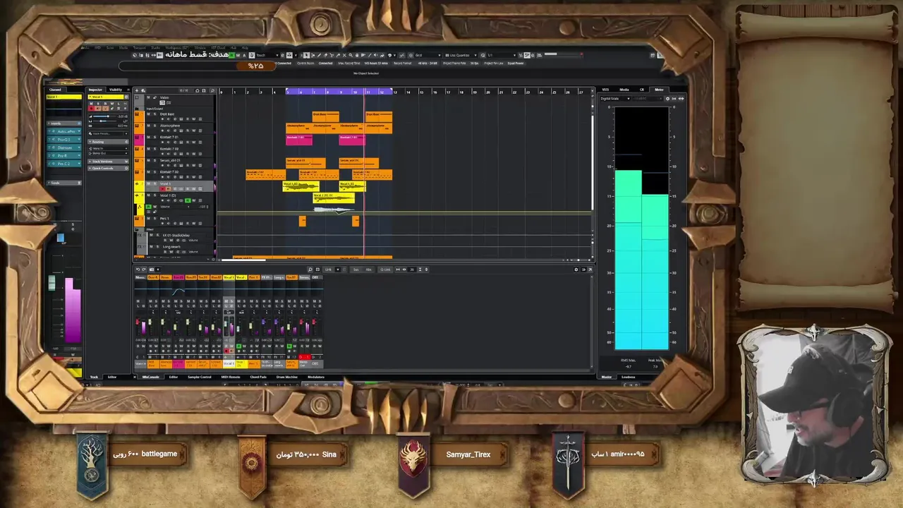Open the MIDI Remote lower zone tab
Image resolution: width=903 pixels, height=508 pixels.
pyautogui.click(x=231, y=377)
